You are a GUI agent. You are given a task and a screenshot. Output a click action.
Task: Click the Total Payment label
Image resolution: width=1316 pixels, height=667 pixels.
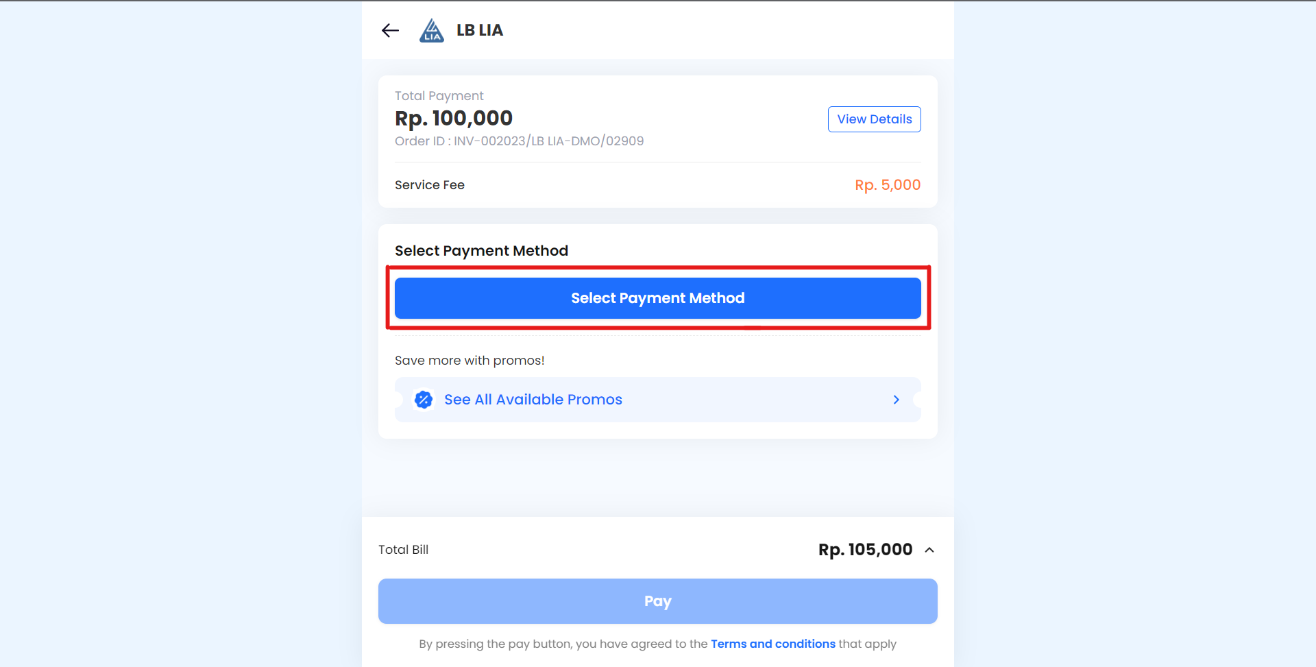coord(439,96)
